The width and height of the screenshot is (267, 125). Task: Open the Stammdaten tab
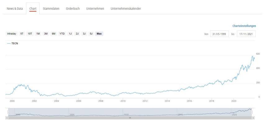(51, 8)
